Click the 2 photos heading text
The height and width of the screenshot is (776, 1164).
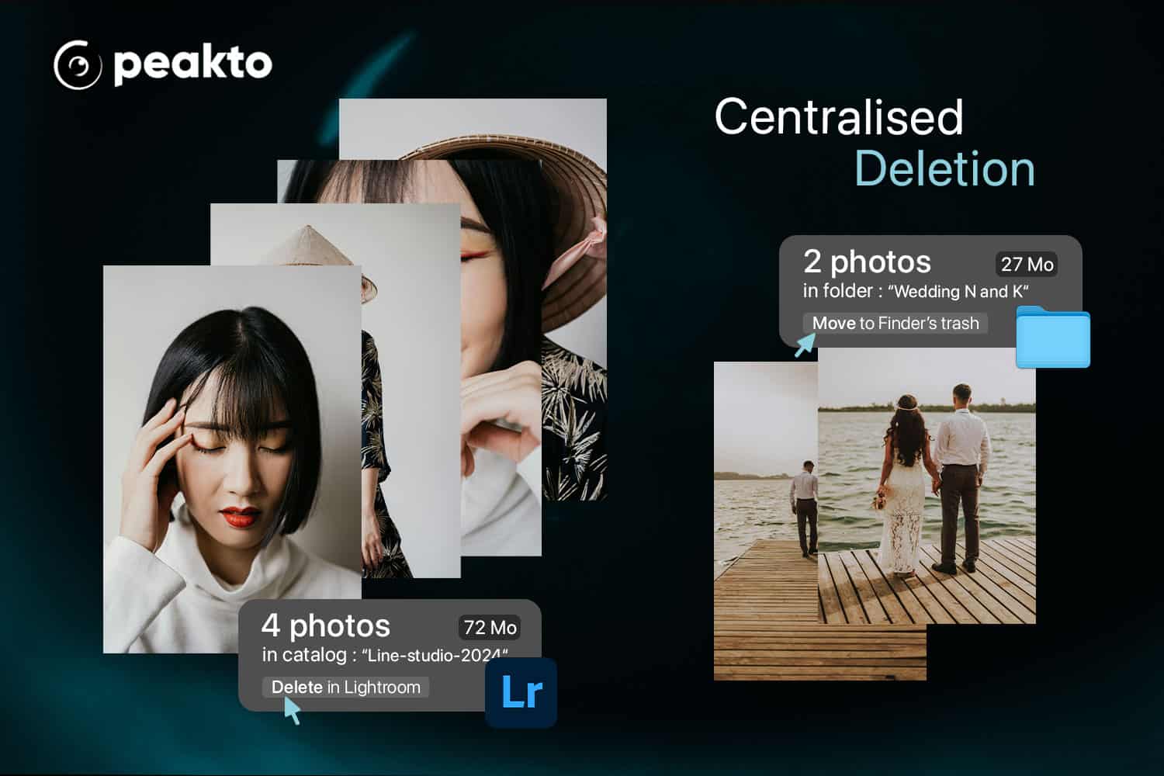(x=867, y=262)
